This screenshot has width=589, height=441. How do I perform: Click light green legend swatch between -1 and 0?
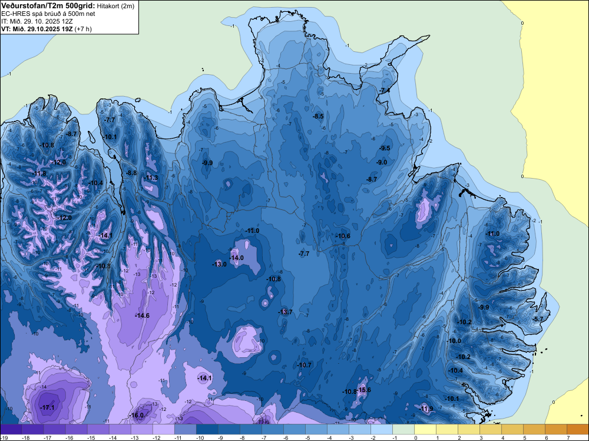pos(403,429)
